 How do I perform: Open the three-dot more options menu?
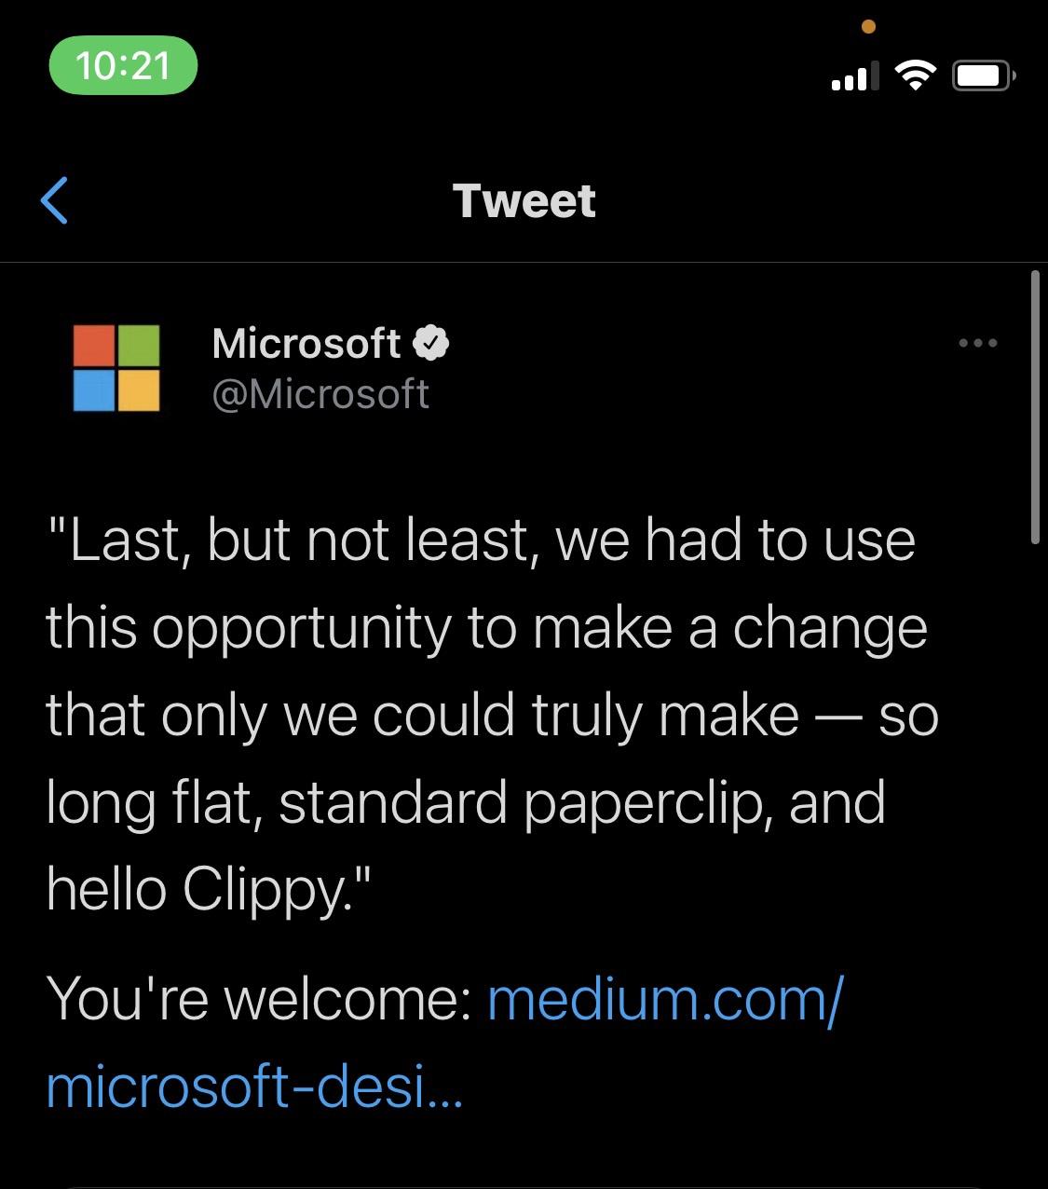(x=978, y=344)
